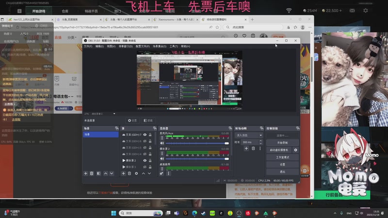Open advanced audio properties gears in mixer
388x218 pixels.
tap(162, 173)
